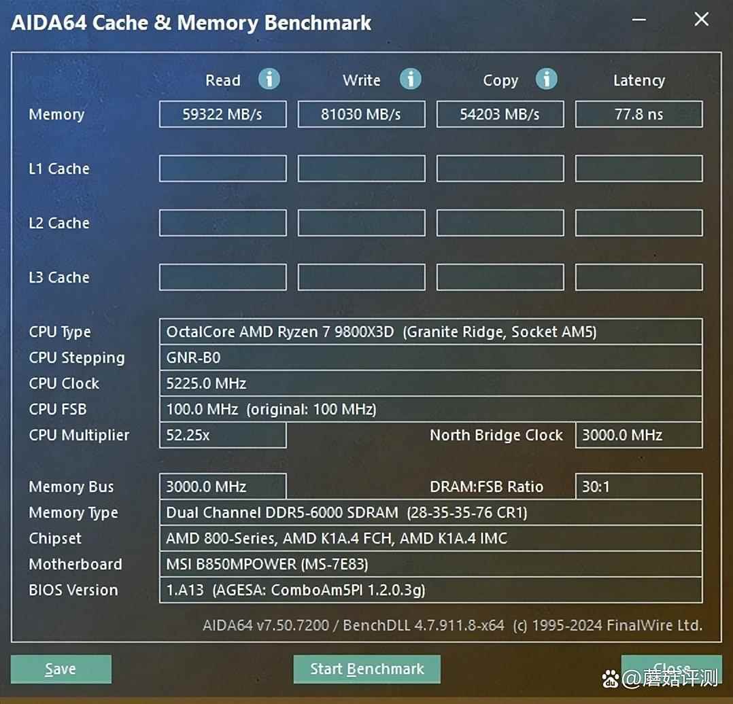Screen dimensions: 733x704
Task: Start the benchmark
Action: 367,669
